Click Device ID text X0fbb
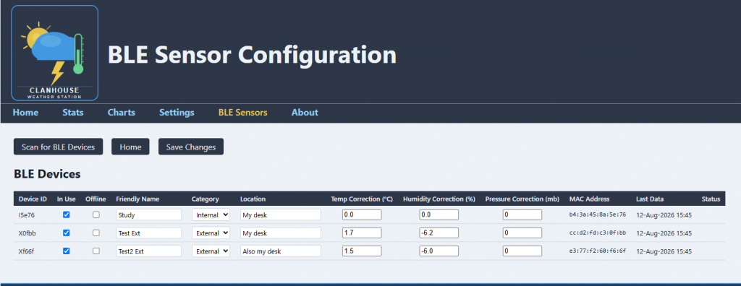This screenshot has height=286, width=741. (x=27, y=233)
